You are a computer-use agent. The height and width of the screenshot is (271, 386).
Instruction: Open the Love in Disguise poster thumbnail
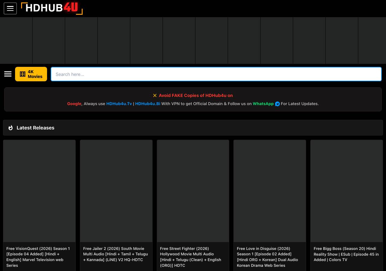point(270,191)
